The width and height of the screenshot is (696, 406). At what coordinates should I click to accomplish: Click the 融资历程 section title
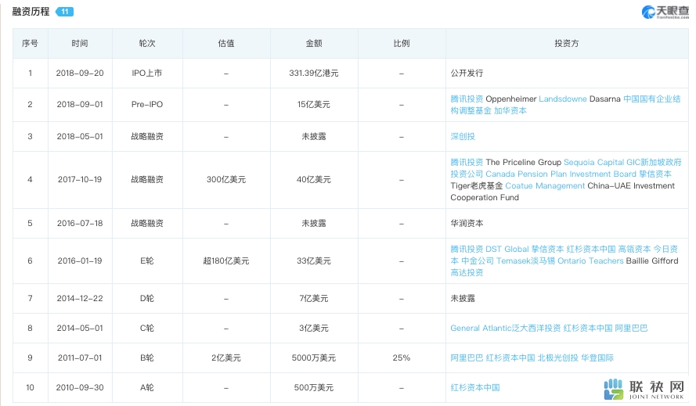pyautogui.click(x=31, y=12)
